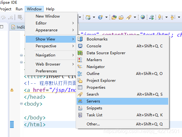Click the Properties table icon

click(80, 87)
